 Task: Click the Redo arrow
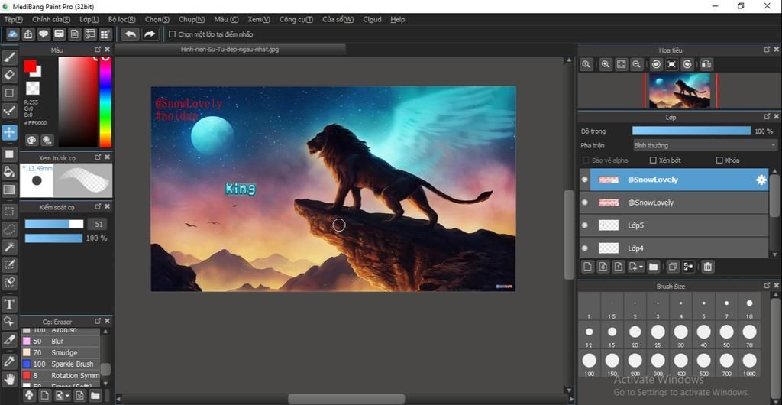click(150, 34)
